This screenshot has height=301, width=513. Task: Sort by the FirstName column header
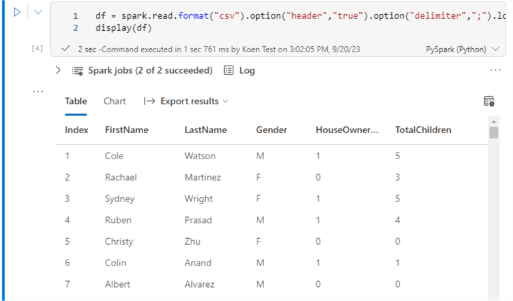pos(126,130)
